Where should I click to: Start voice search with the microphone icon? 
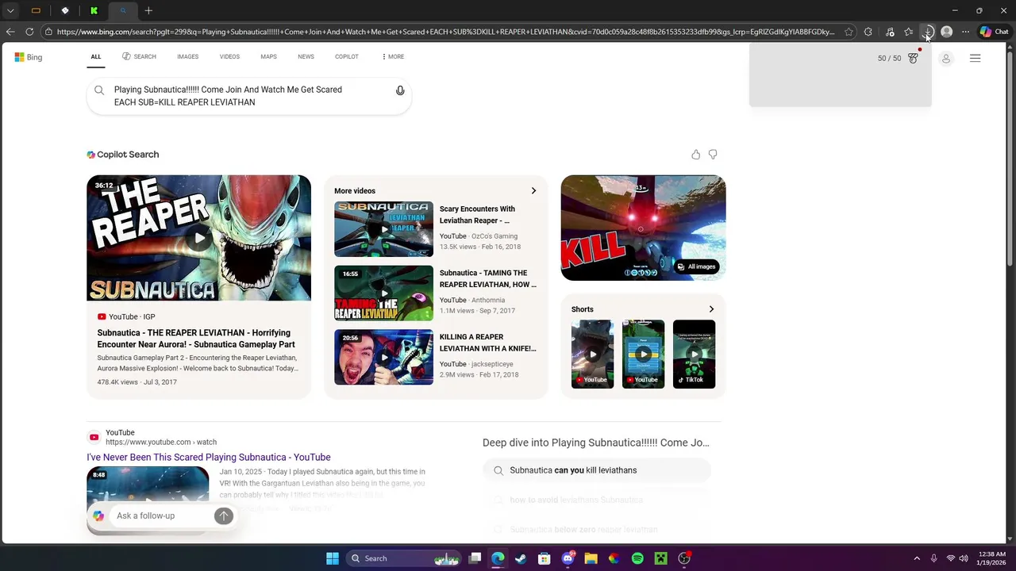click(x=400, y=90)
